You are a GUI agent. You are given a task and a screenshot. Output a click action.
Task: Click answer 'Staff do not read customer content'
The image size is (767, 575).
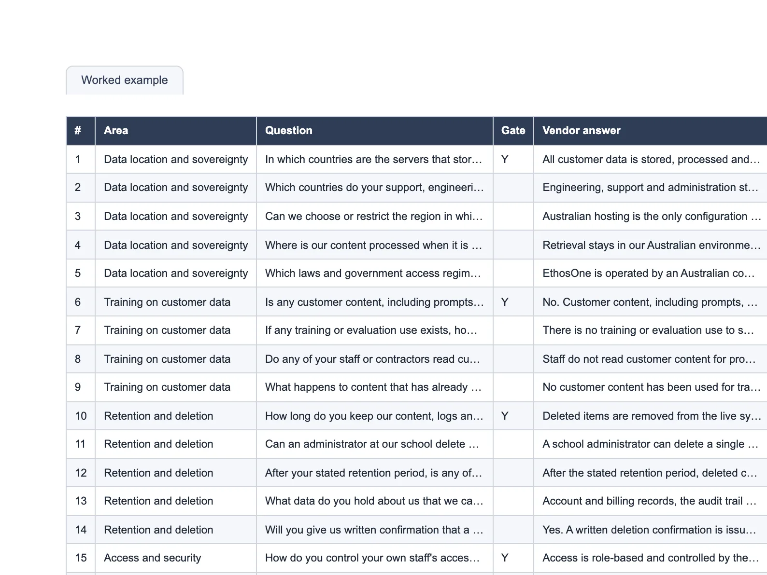pos(651,359)
